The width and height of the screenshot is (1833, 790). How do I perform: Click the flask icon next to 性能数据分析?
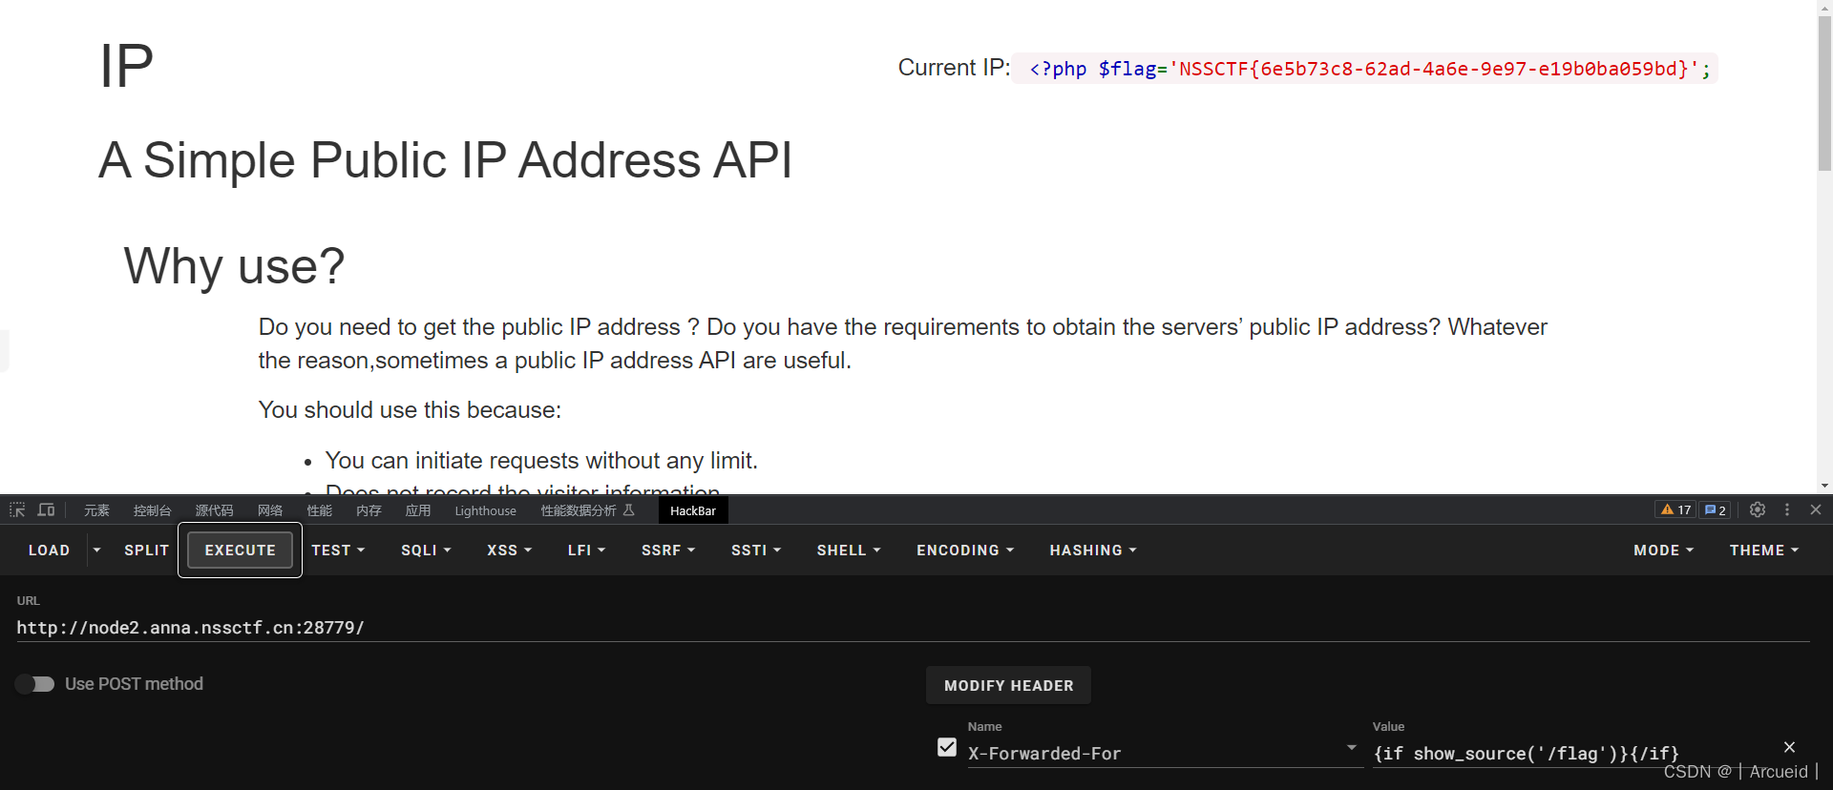(x=628, y=510)
